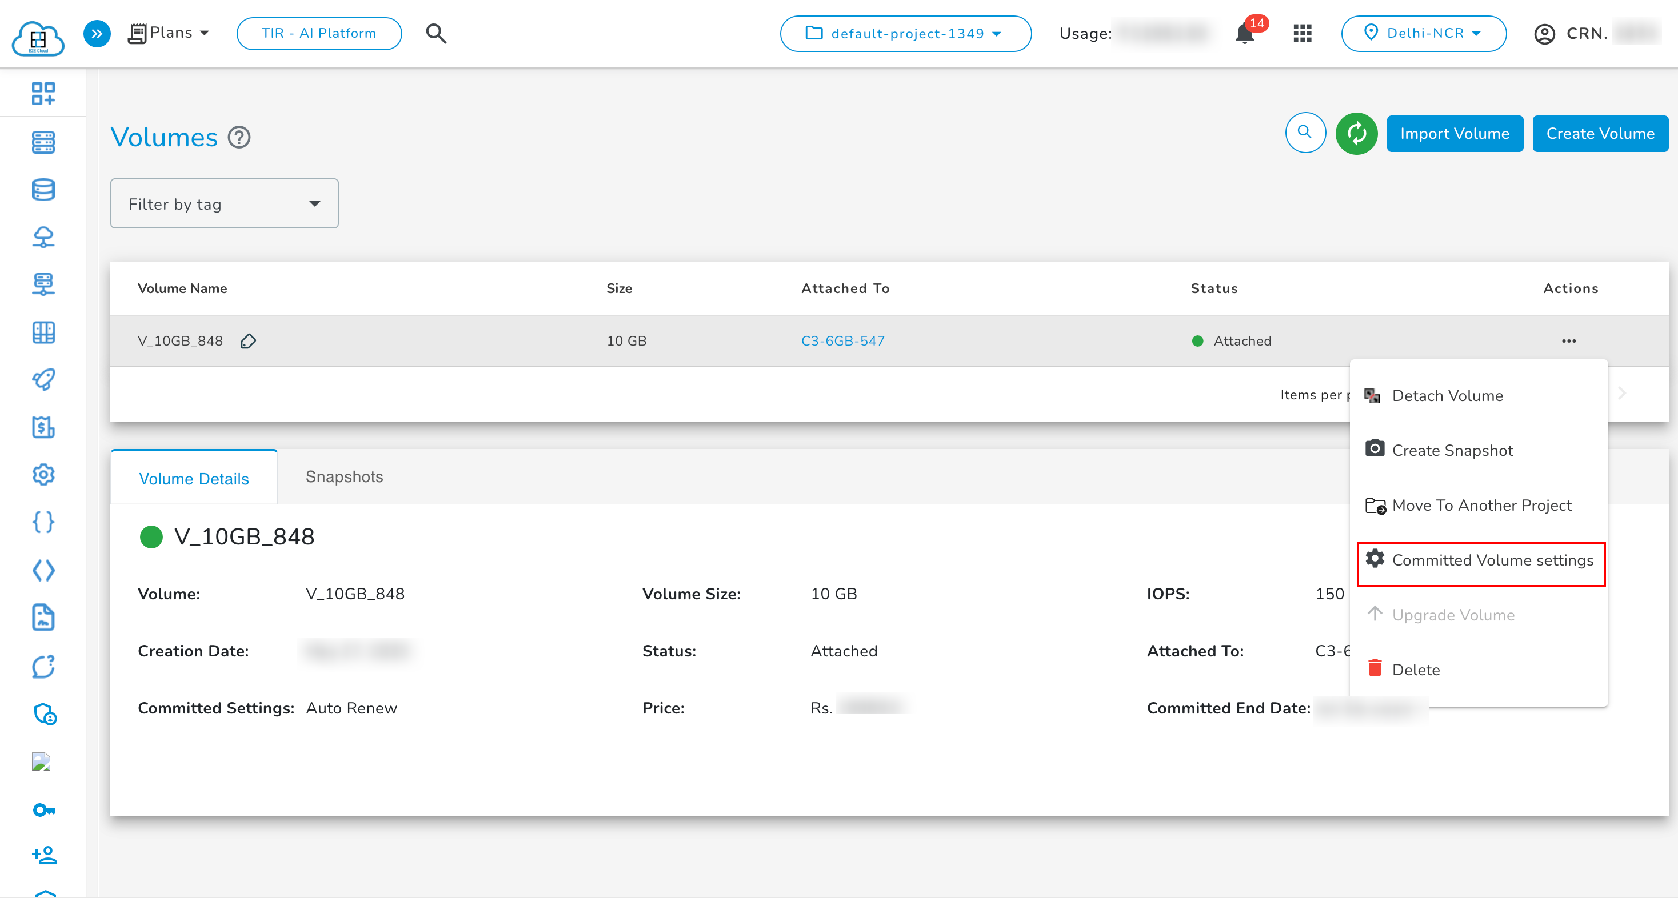Open the apps grid icon
This screenshot has width=1678, height=898.
[x=1302, y=33]
